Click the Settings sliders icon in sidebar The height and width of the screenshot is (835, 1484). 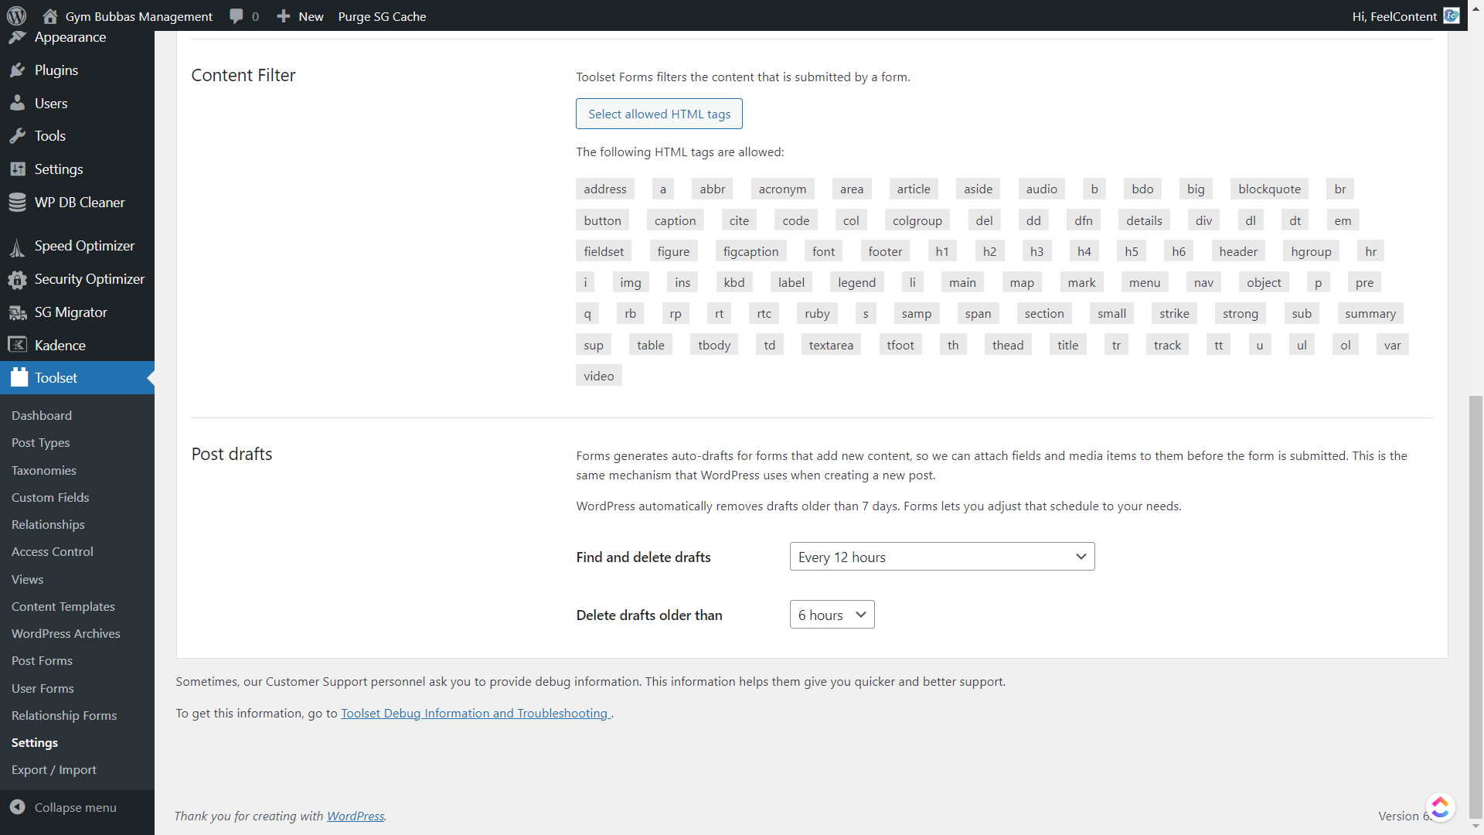click(18, 169)
